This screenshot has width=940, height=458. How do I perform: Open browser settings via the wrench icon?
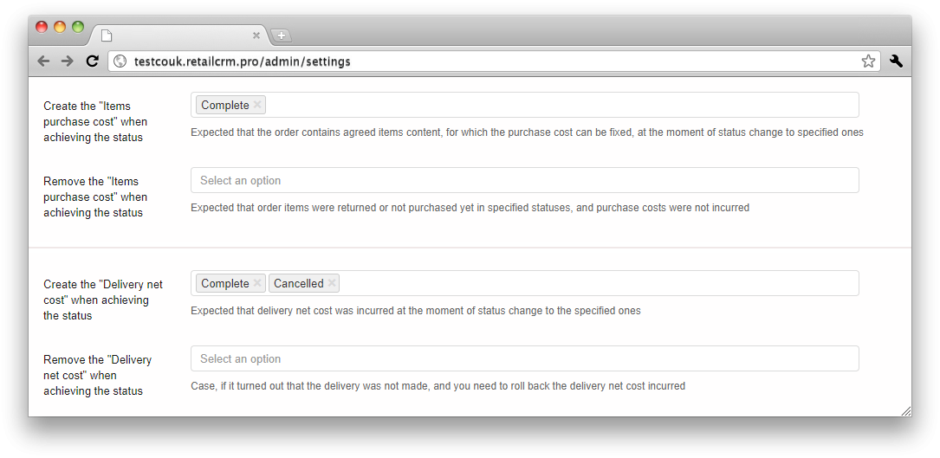[x=896, y=61]
